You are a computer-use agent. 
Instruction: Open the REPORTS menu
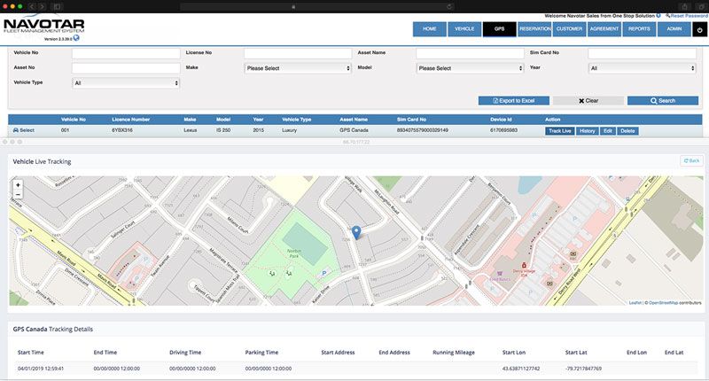tap(639, 29)
